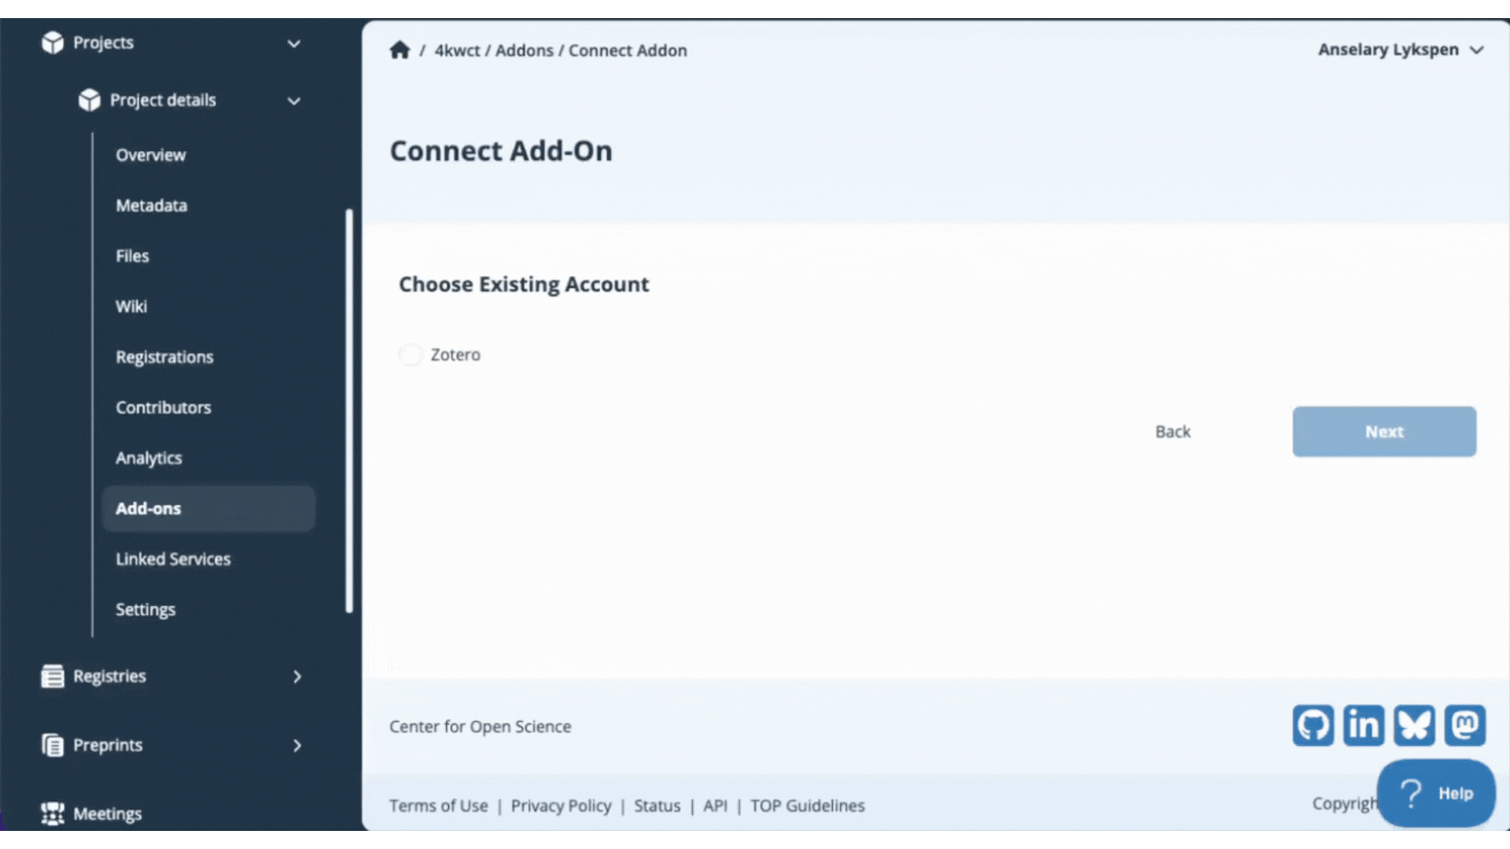Select the Zotero account radio button

point(410,355)
